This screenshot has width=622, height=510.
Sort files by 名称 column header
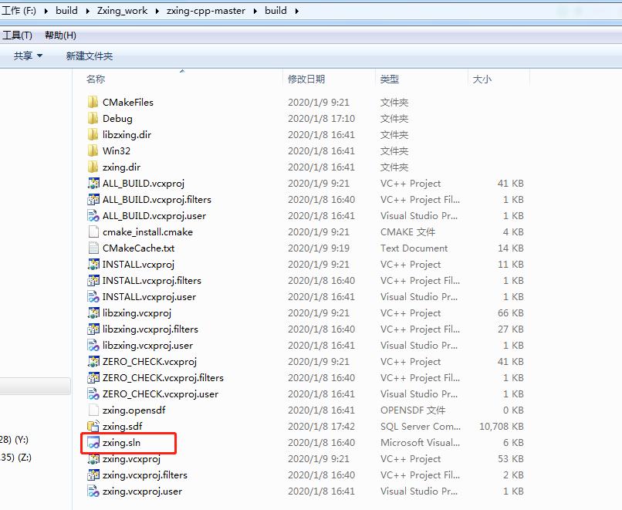96,79
